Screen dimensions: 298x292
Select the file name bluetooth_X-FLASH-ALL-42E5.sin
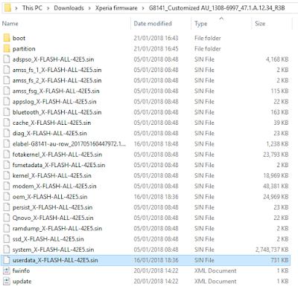tap(57, 112)
